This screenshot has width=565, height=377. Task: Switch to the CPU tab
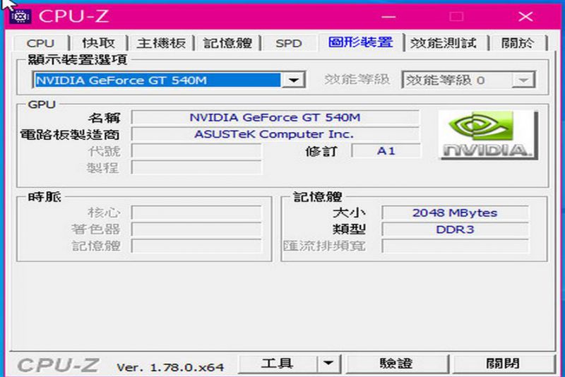coord(40,43)
